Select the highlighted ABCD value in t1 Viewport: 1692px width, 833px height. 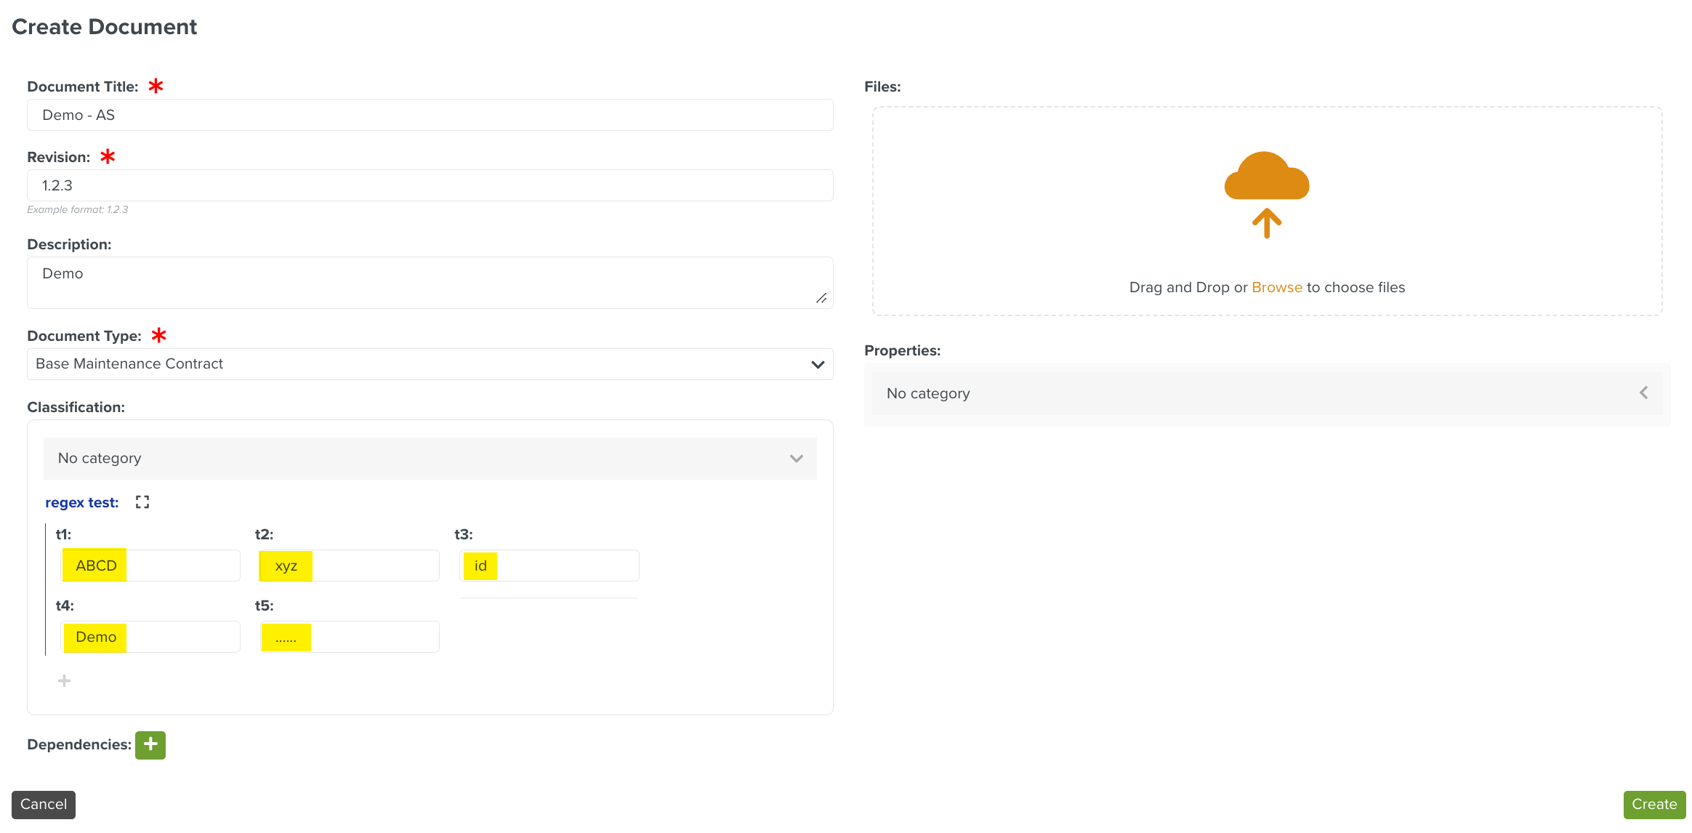[94, 565]
